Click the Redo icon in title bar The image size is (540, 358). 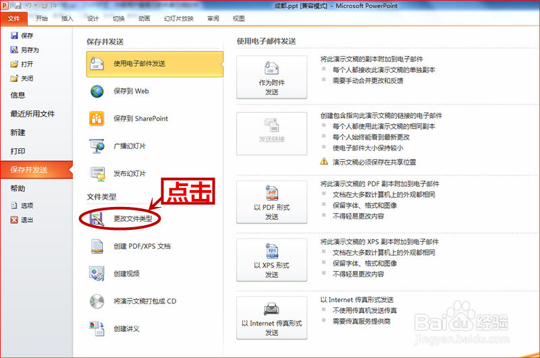point(45,6)
